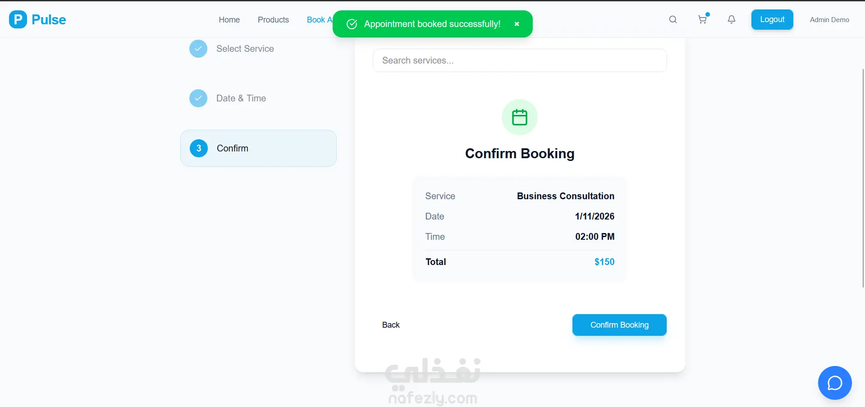Image resolution: width=865 pixels, height=407 pixels.
Task: Click the Back button
Action: tap(391, 325)
